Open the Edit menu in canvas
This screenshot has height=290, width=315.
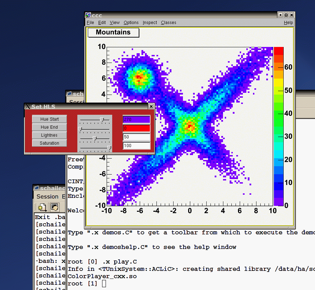pyautogui.click(x=102, y=23)
